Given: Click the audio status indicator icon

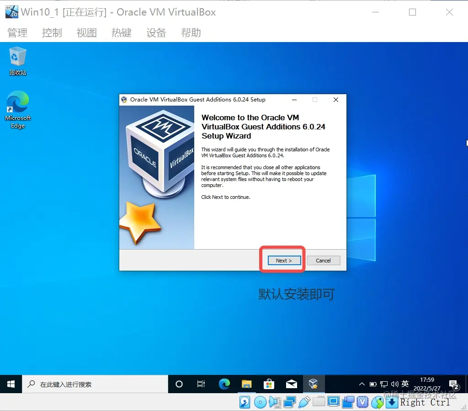Looking at the screenshot, I should pos(275,402).
